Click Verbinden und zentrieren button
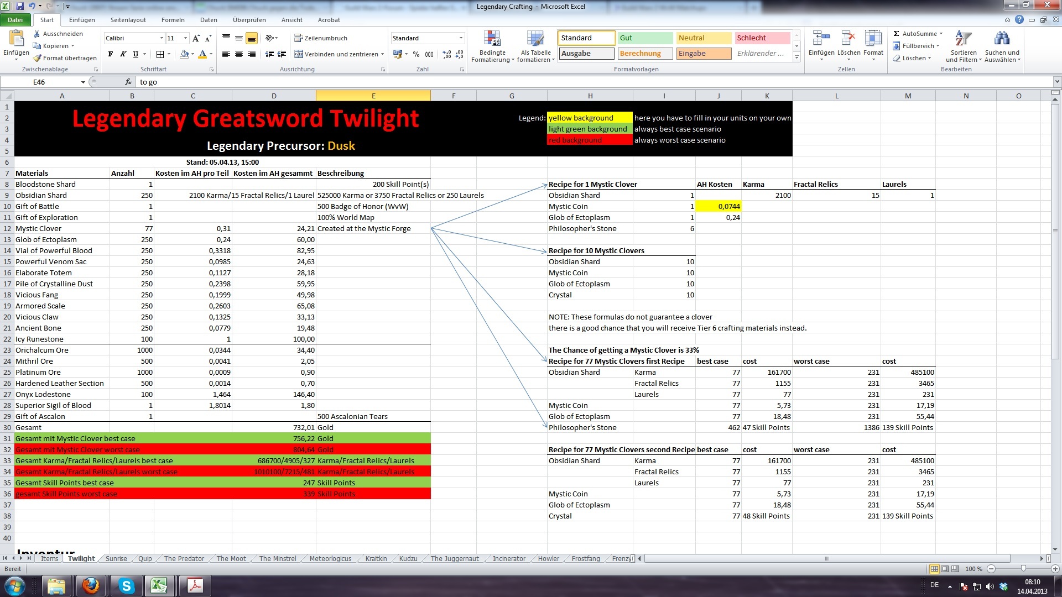The image size is (1062, 597). click(x=339, y=54)
